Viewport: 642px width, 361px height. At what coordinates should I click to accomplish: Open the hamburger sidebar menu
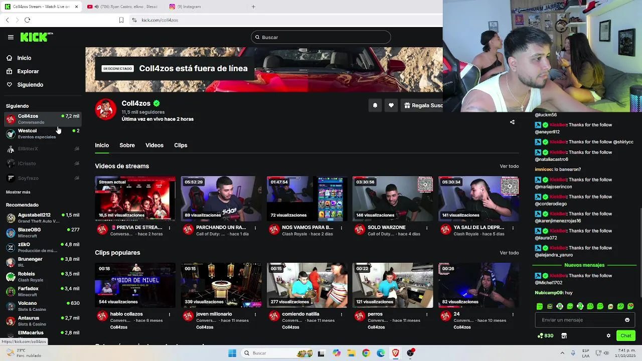coord(11,37)
